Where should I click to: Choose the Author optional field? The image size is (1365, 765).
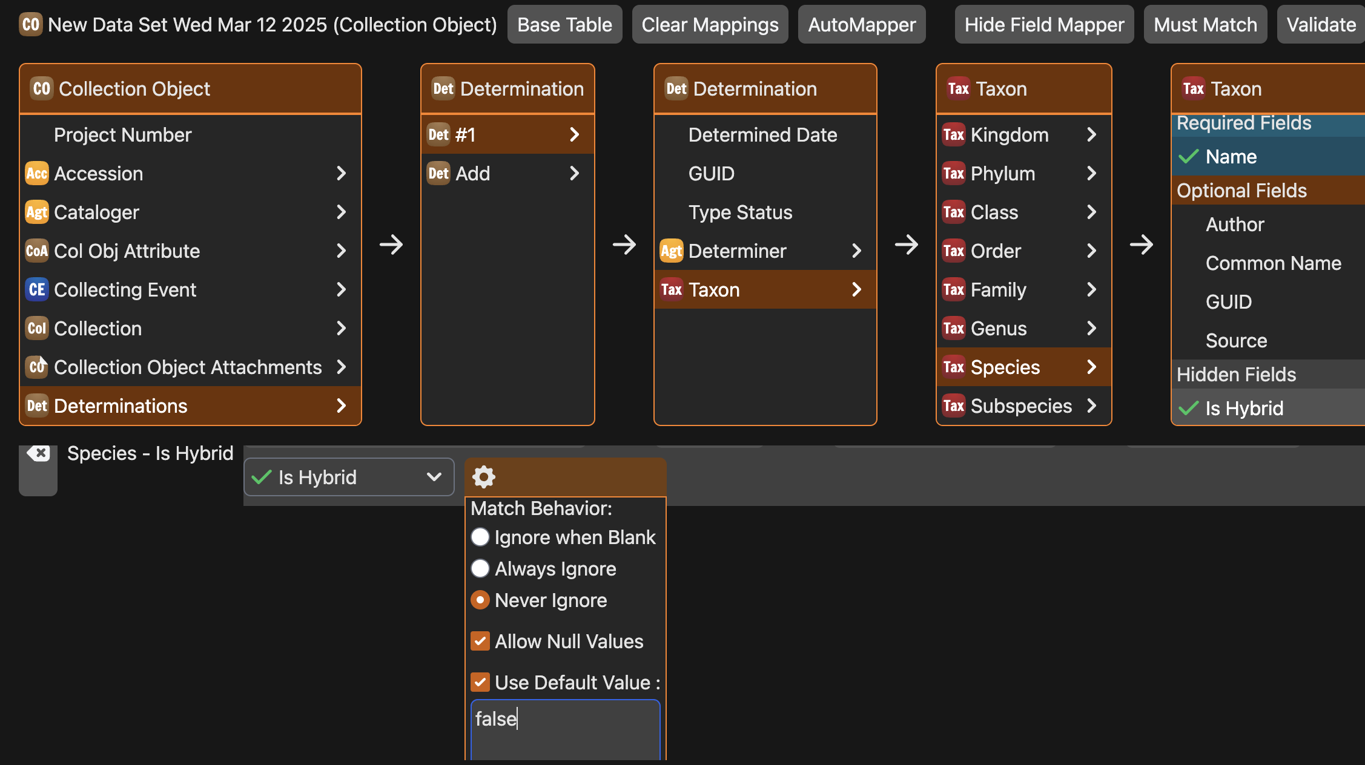[1268, 224]
